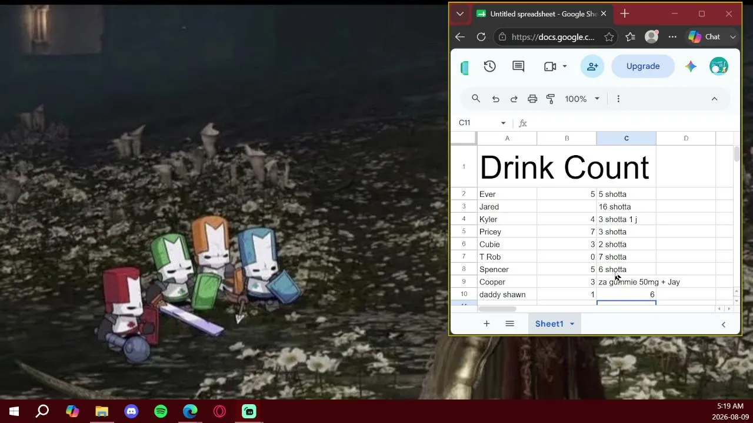The width and height of the screenshot is (753, 423).
Task: Select the 3 shotta 1 j cell
Action: pyautogui.click(x=626, y=219)
